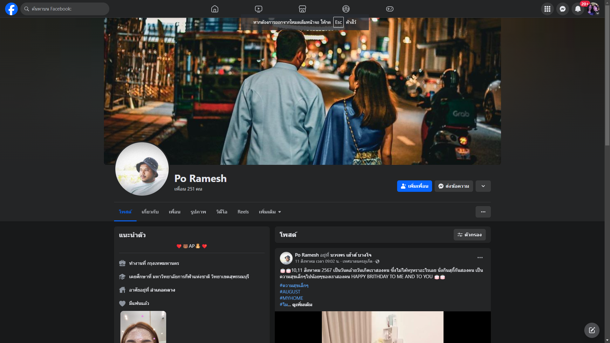Open the post's three-dot options menu
Viewport: 610px width, 343px height.
[480, 258]
